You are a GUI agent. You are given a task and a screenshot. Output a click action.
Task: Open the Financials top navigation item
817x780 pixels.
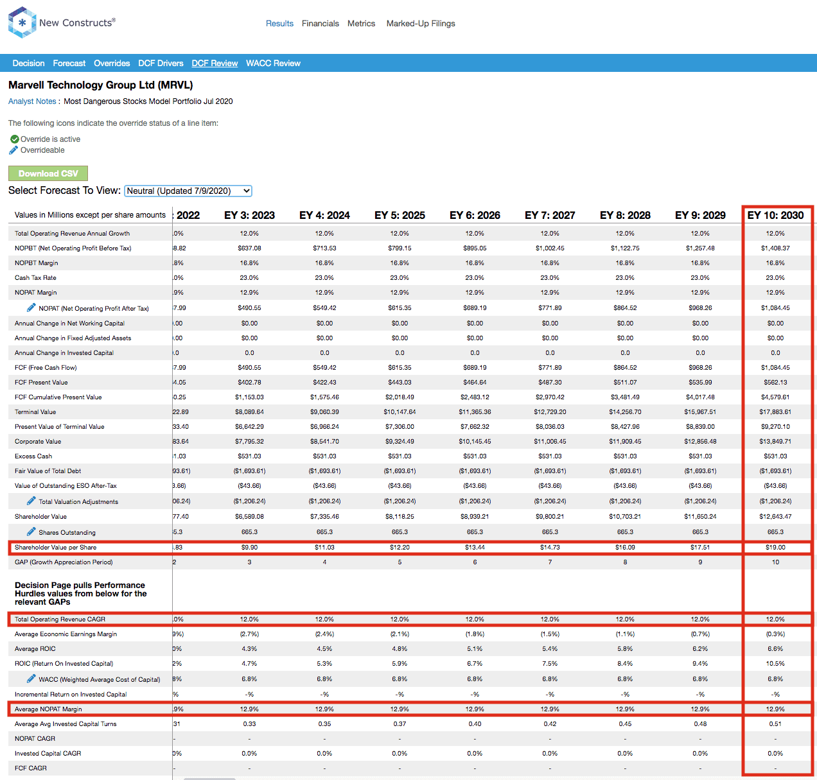point(321,24)
